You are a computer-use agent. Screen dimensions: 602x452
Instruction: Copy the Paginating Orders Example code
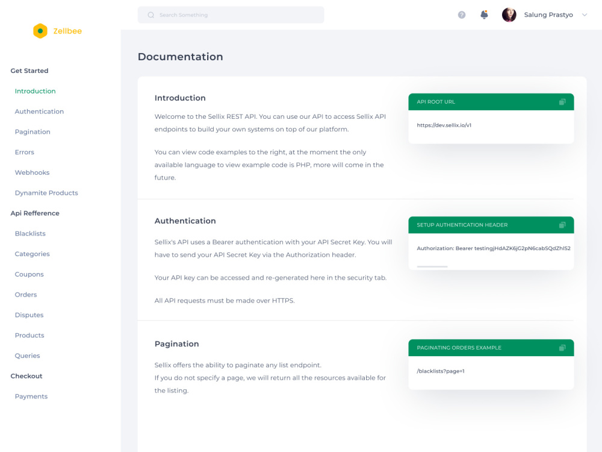562,348
